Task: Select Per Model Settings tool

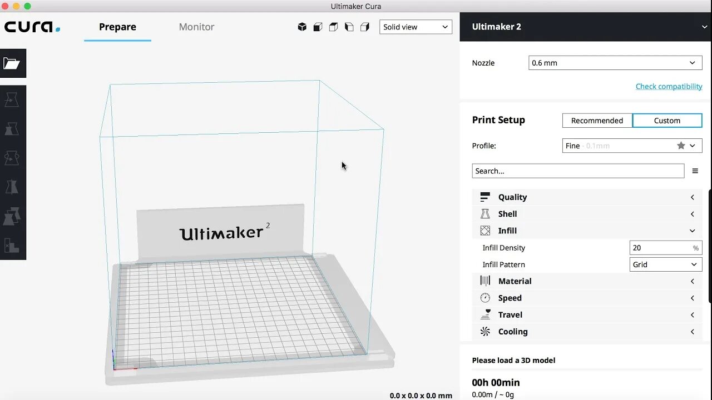Action: click(12, 216)
